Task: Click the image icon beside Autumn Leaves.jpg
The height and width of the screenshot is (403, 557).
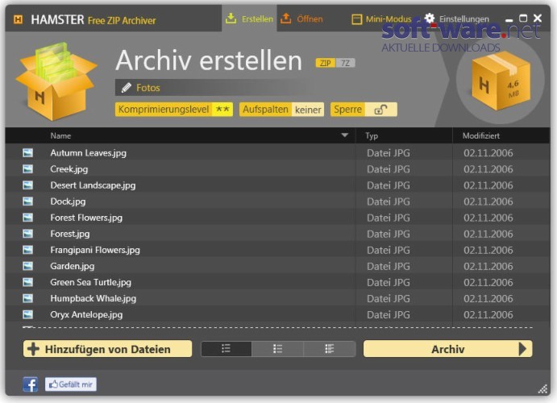Action: pyautogui.click(x=27, y=152)
